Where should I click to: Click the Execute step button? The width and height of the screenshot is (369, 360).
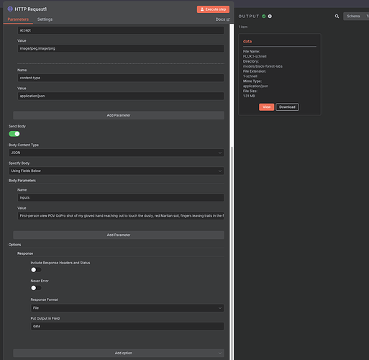coord(213,9)
